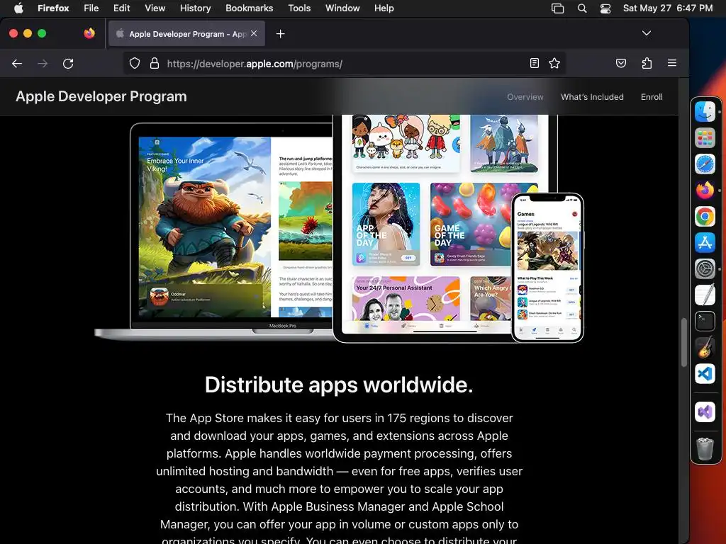
Task: Click the Firefox icon in the Dock
Action: (x=705, y=190)
